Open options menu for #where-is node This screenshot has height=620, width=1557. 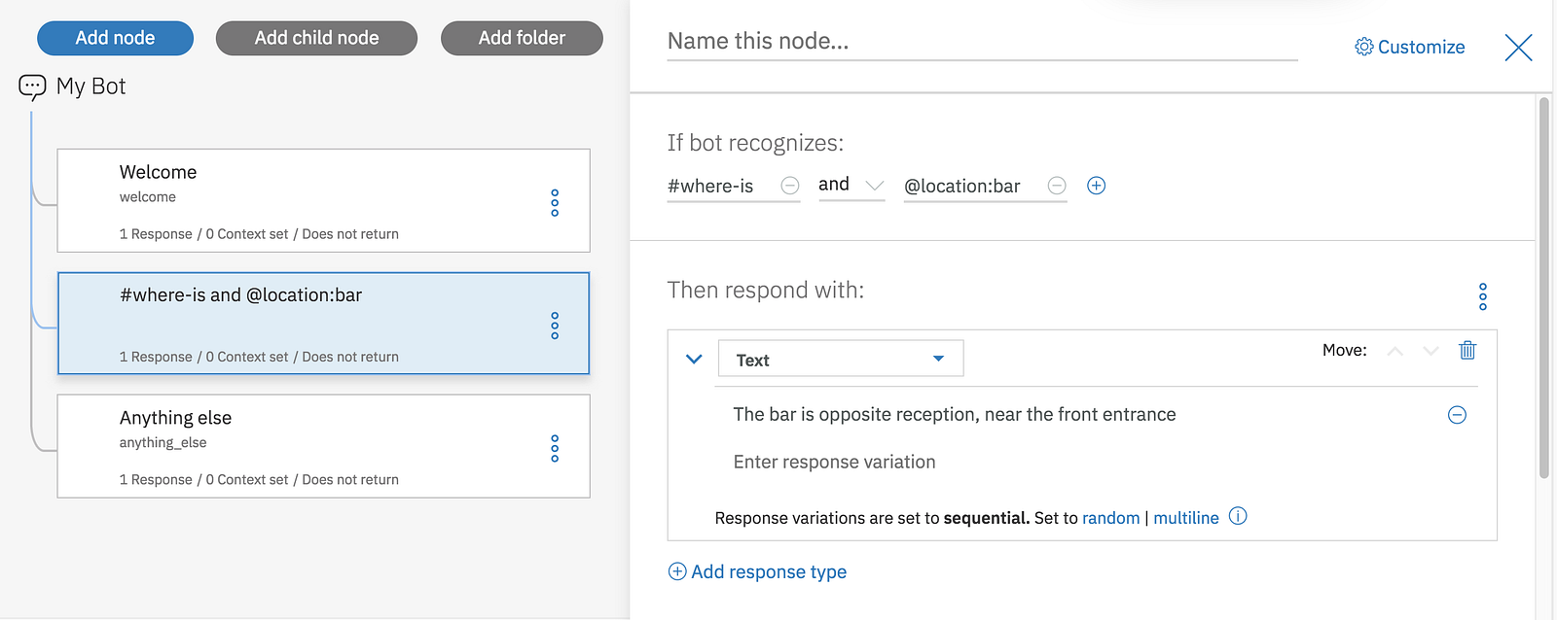[x=555, y=326]
